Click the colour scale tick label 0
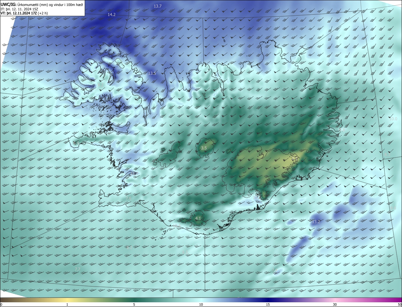This screenshot has width=402, height=307. [1, 304]
